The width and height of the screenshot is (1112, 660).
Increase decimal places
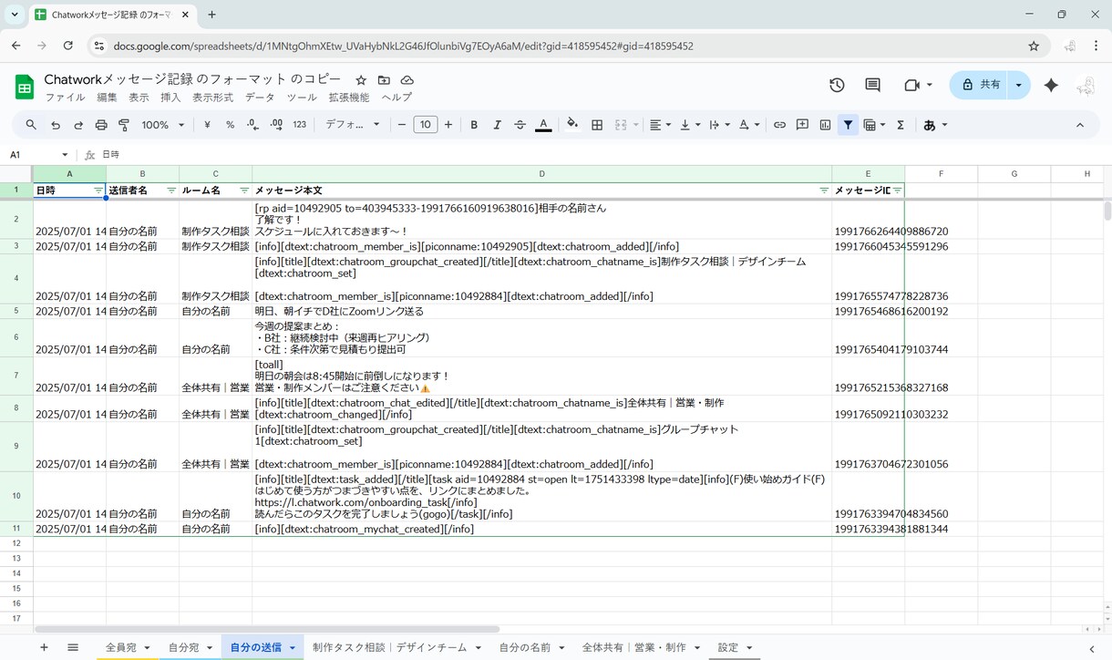point(276,125)
